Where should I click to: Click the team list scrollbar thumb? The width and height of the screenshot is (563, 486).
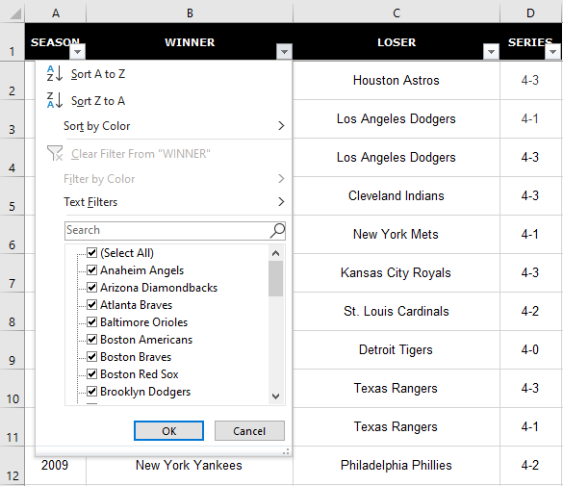point(276,278)
